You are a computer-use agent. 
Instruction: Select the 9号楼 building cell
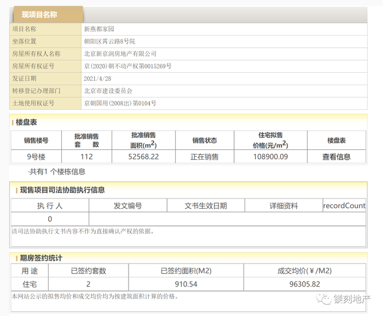[x=36, y=157]
